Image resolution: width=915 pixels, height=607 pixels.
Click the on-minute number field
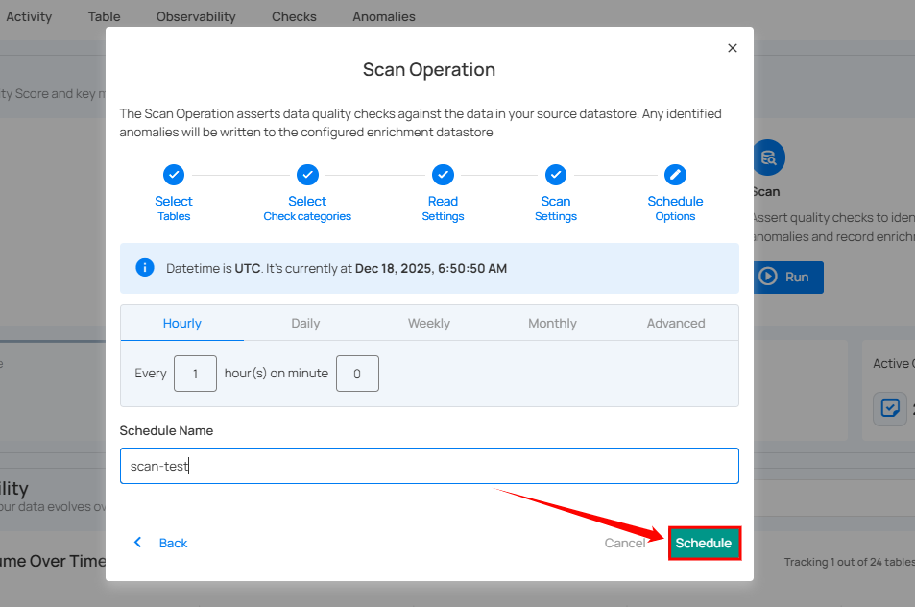(357, 374)
